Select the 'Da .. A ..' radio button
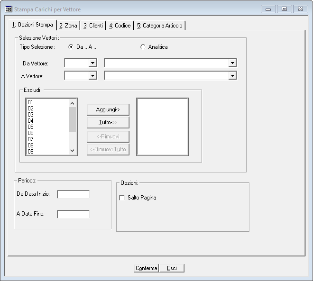Image resolution: width=313 pixels, height=281 pixels. pos(71,47)
